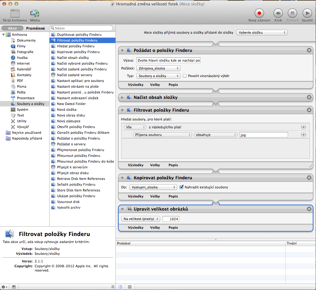Click the Nový záznam record button
The image size is (316, 290).
259,13
